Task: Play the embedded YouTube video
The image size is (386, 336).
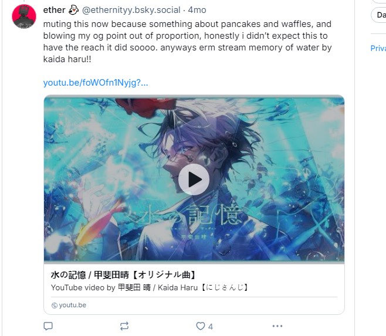Action: (x=194, y=179)
